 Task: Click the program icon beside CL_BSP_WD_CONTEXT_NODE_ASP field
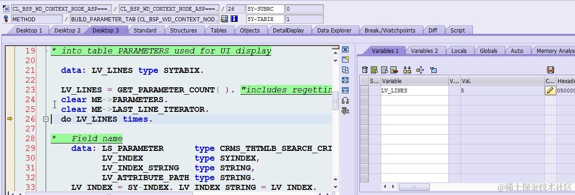tap(6, 9)
